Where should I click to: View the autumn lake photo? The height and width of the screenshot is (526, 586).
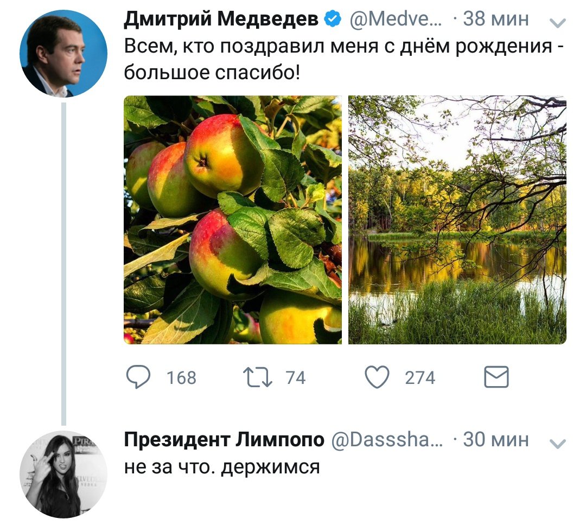pos(457,220)
